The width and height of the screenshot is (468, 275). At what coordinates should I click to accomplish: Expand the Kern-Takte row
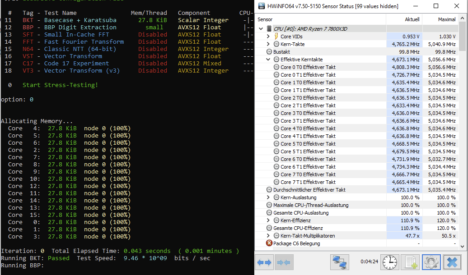point(268,44)
